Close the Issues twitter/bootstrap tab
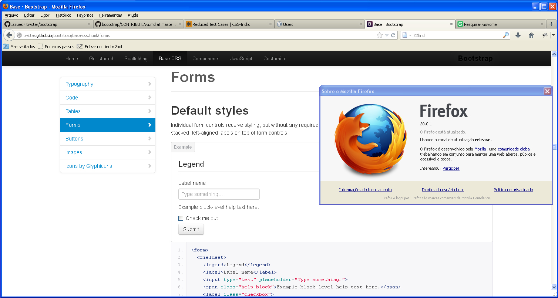558x298 pixels. [89, 24]
